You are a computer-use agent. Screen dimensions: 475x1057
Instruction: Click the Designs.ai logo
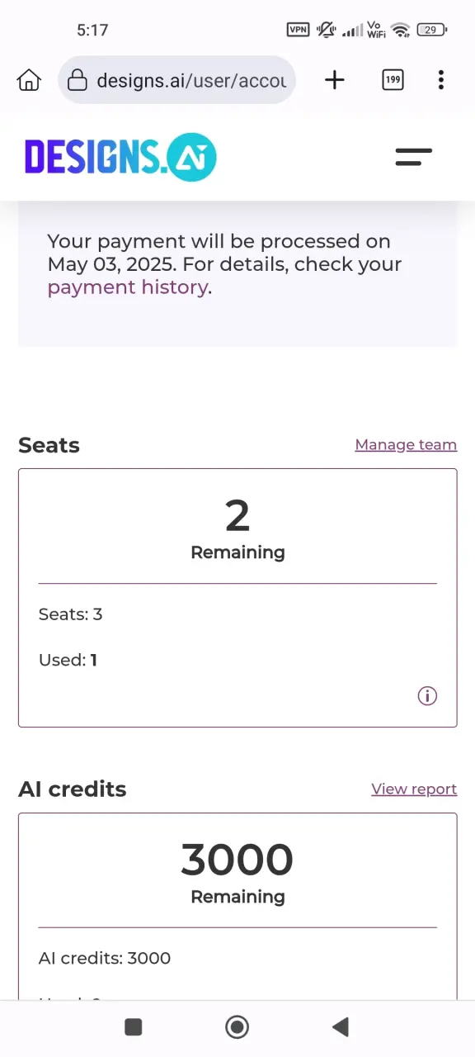(120, 157)
